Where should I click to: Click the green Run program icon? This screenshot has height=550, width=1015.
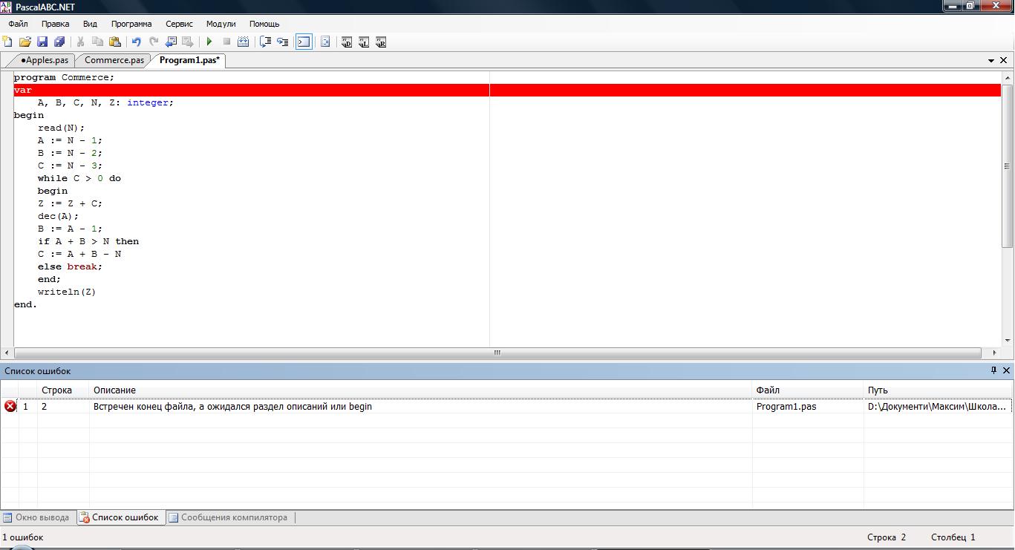tap(209, 42)
